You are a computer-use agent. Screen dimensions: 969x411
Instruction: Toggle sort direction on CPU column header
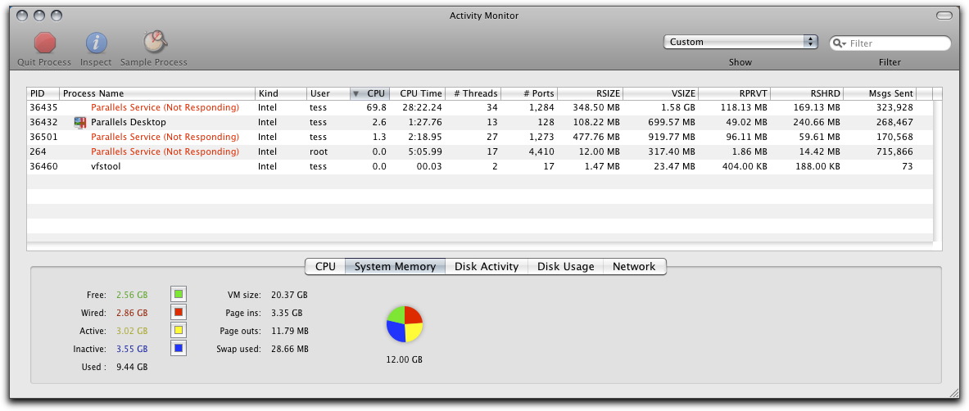click(x=369, y=93)
